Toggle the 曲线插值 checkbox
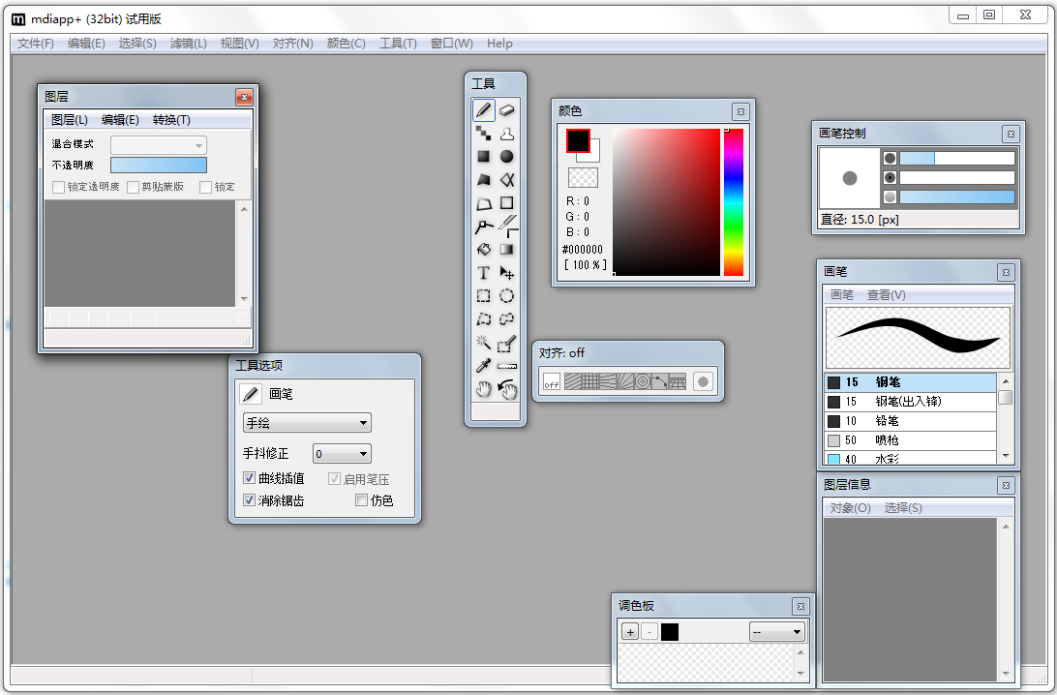Image resolution: width=1057 pixels, height=695 pixels. tap(249, 478)
